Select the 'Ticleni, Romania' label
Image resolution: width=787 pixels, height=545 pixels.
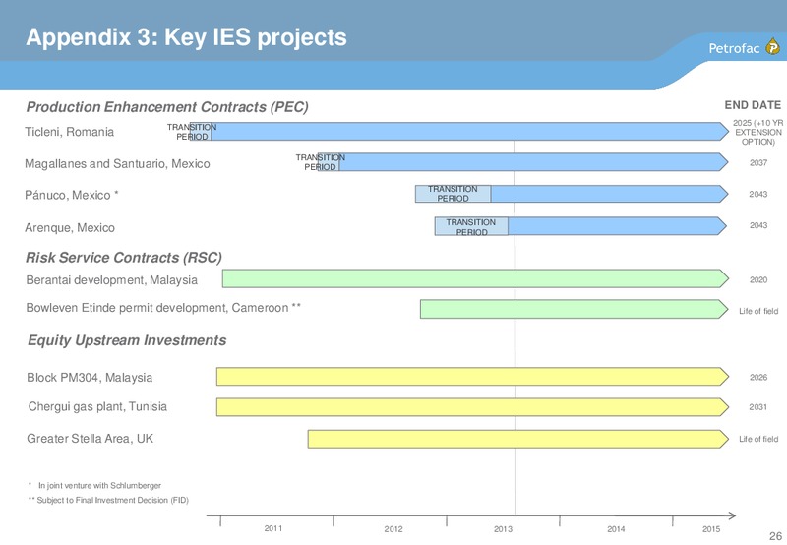69,132
